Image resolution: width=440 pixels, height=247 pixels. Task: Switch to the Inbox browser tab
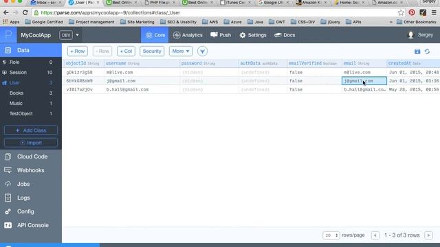tap(45, 3)
